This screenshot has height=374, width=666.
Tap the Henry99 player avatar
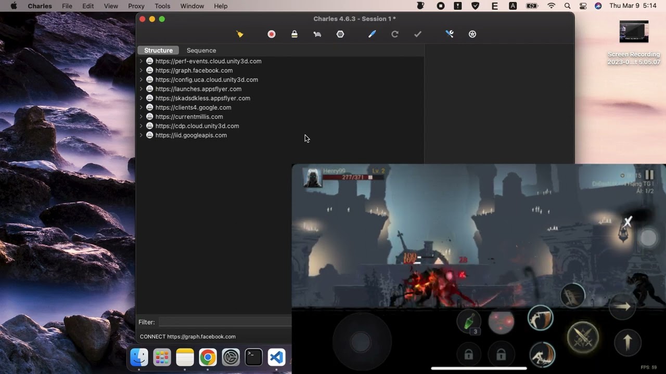(x=313, y=178)
